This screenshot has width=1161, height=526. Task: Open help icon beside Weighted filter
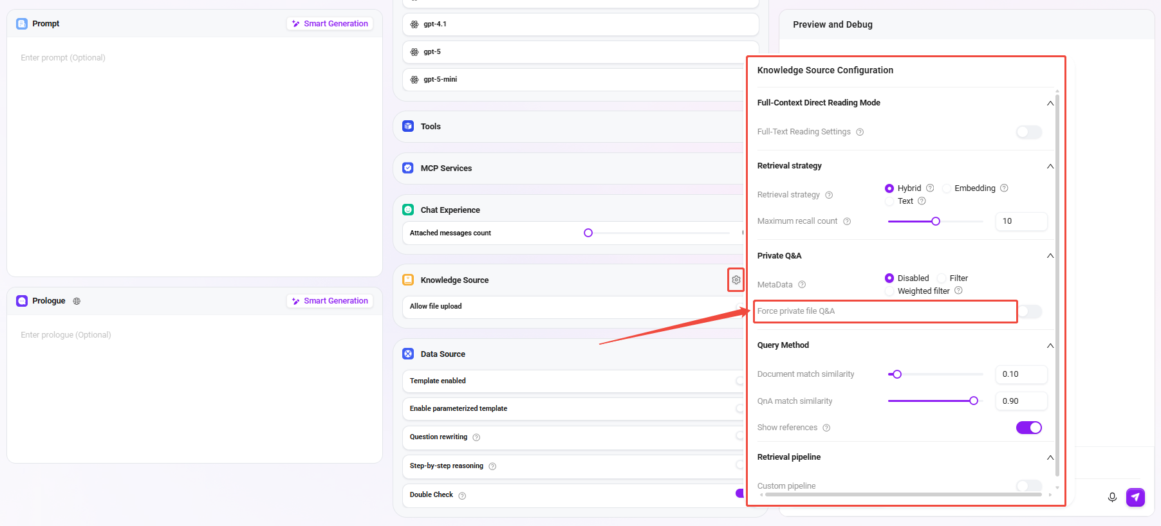[958, 291]
